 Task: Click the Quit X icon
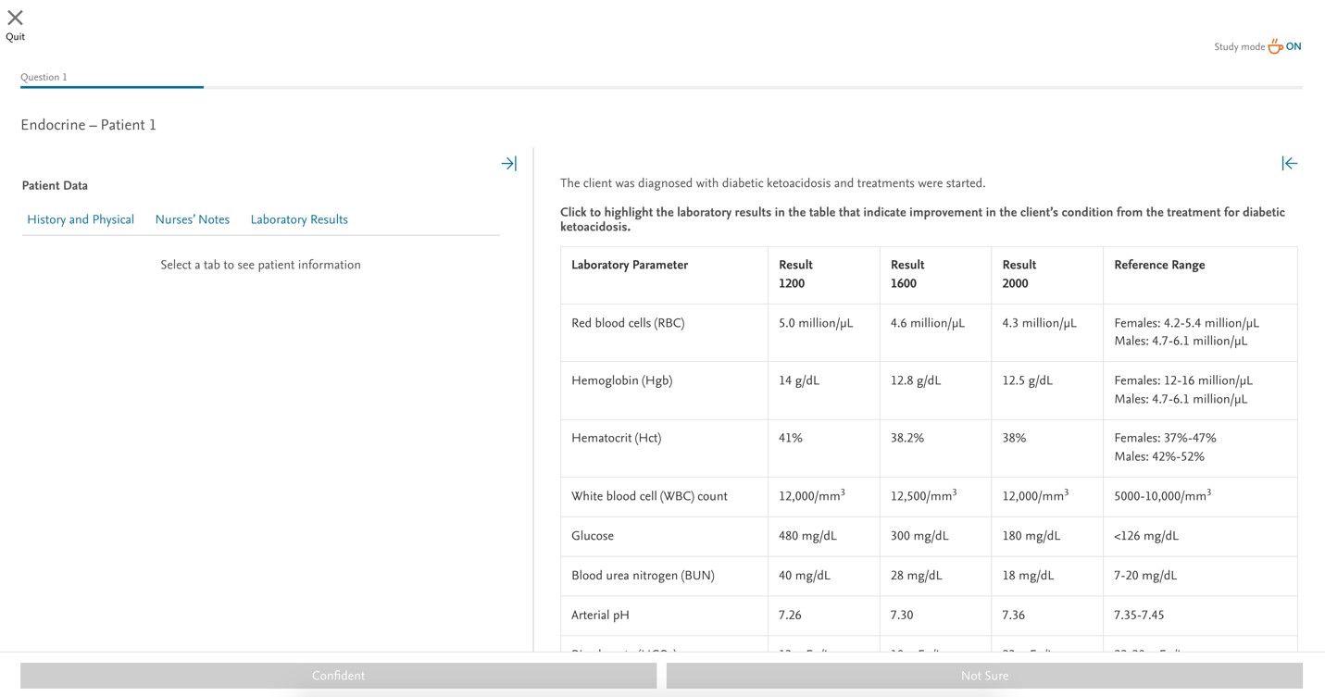pos(15,19)
